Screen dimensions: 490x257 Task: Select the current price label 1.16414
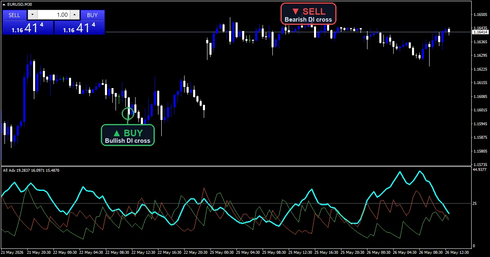[x=480, y=32]
